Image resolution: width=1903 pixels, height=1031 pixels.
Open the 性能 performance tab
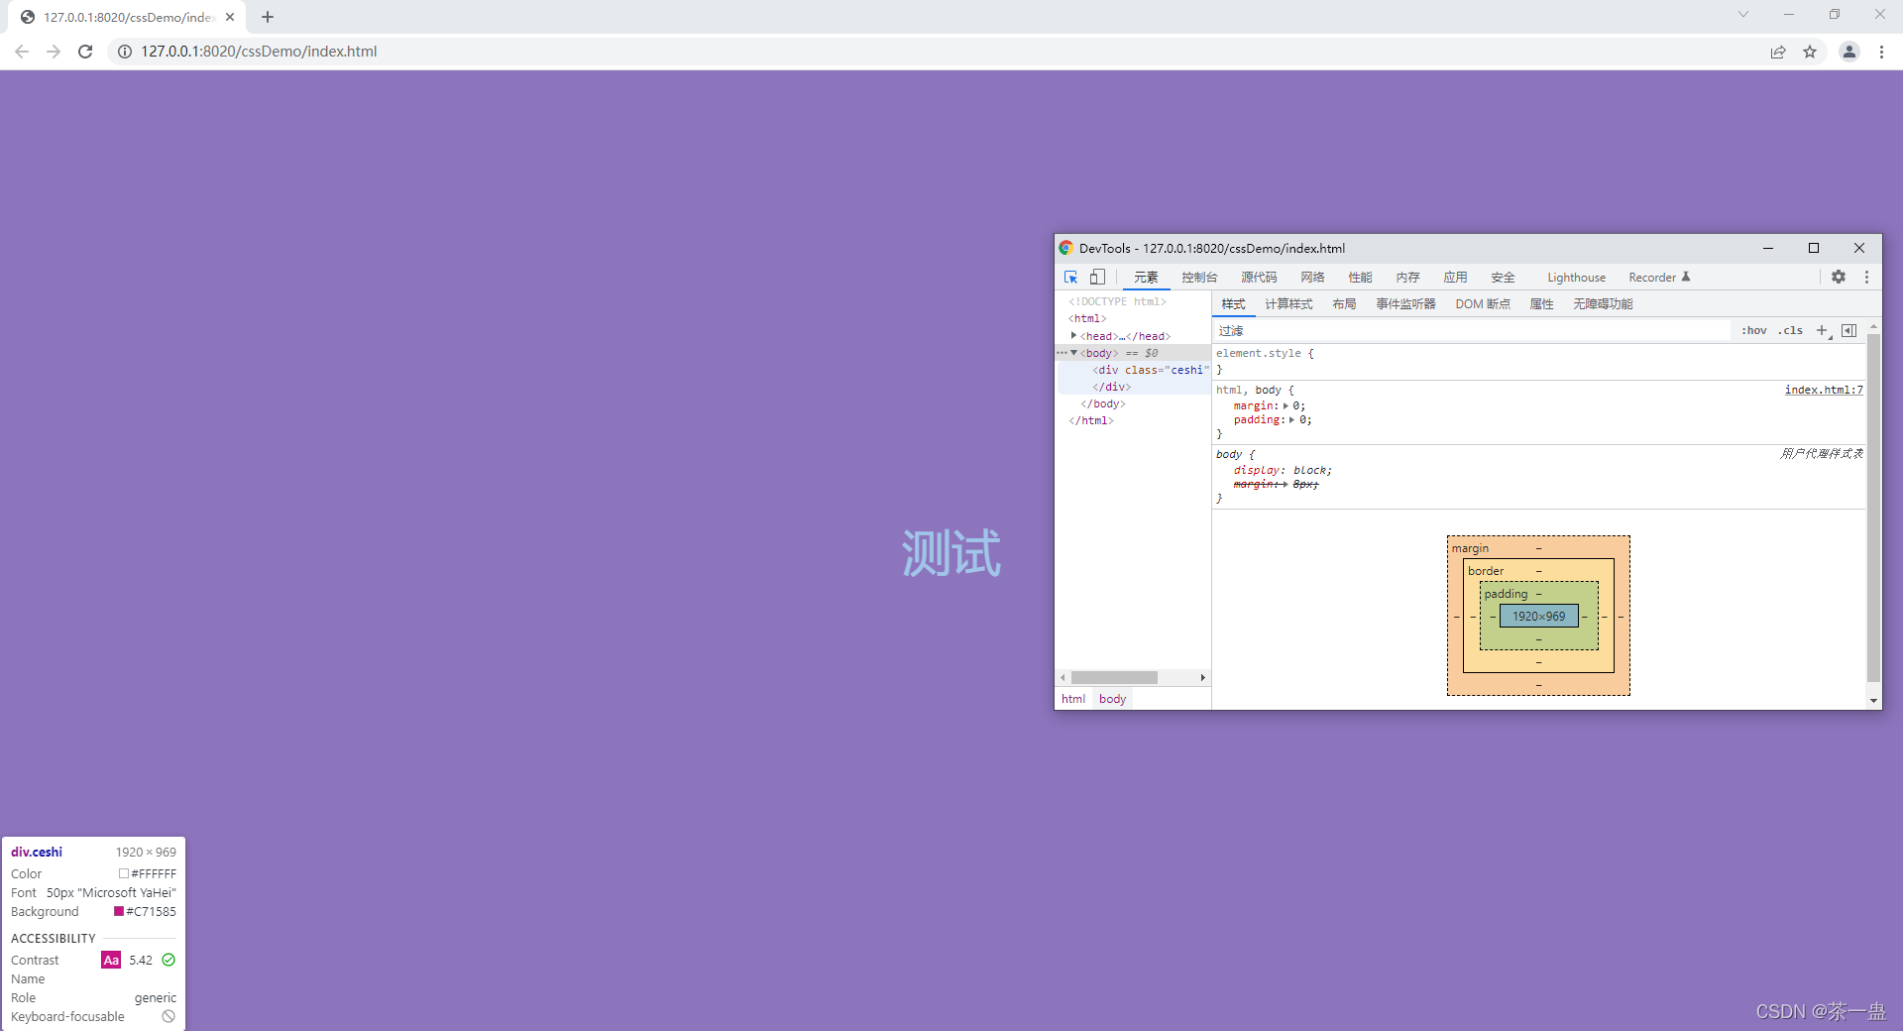point(1361,278)
